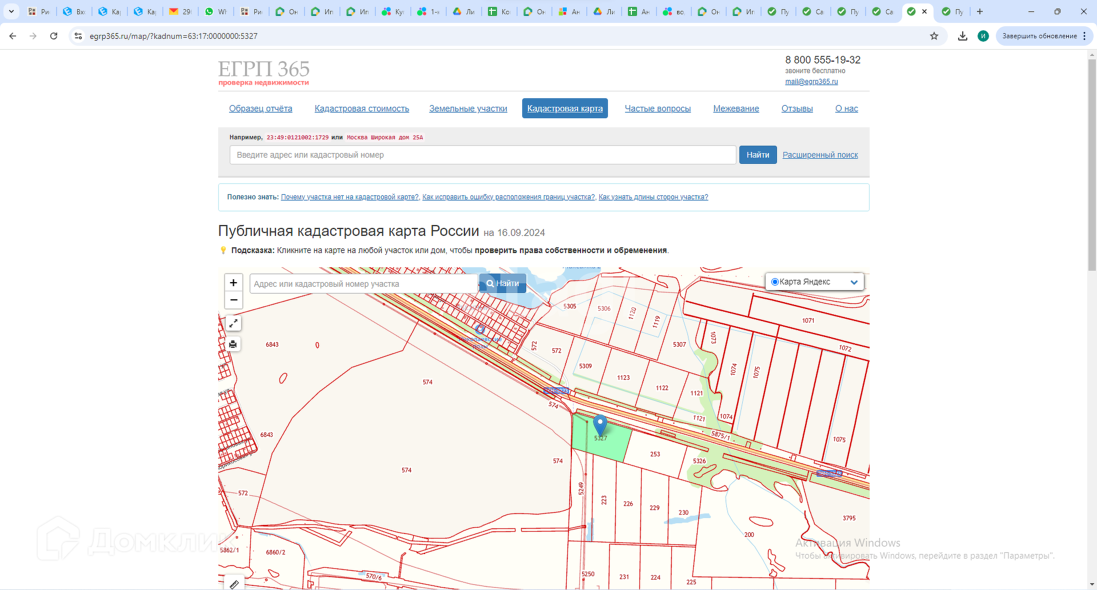Screen dimensions: 1097x590
Task: Expand the map type dropdown chevron
Action: point(854,282)
